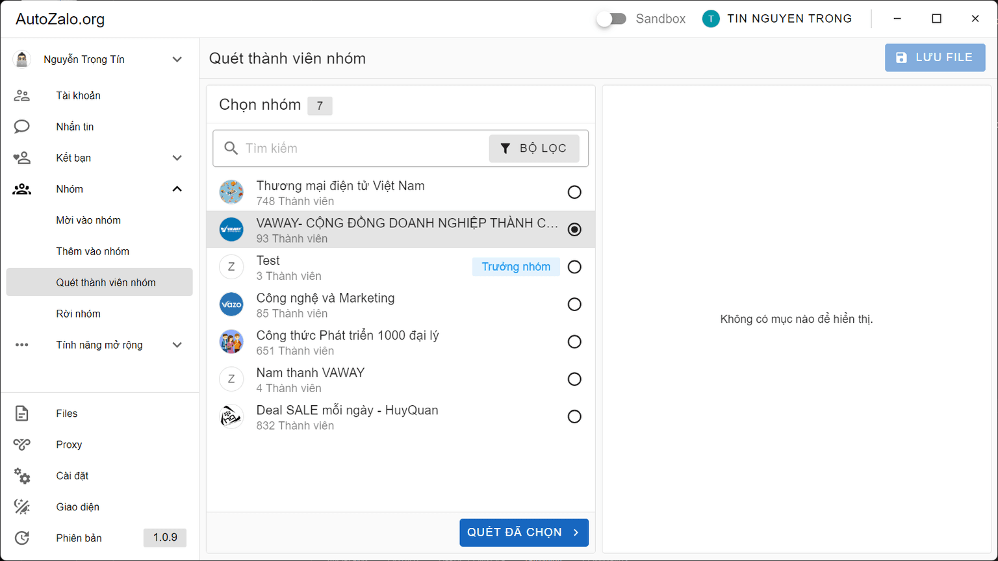Click the Cài đặt gears icon
The image size is (998, 561).
coord(22,476)
